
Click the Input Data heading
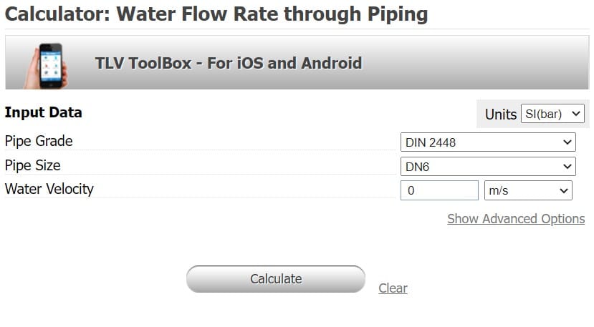[x=43, y=112]
